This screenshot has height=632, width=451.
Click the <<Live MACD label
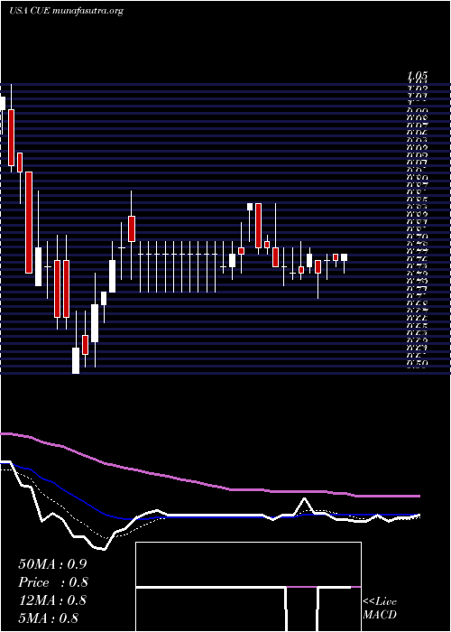pos(380,609)
